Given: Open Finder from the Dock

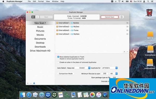Looking at the screenshot, I should pyautogui.click(x=23, y=95).
